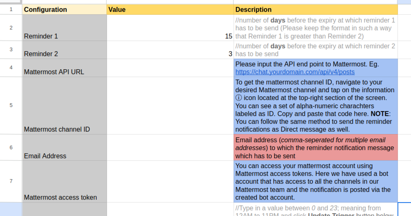Select the empty Mattermost access token value cell
411x216 pixels.
coord(170,181)
